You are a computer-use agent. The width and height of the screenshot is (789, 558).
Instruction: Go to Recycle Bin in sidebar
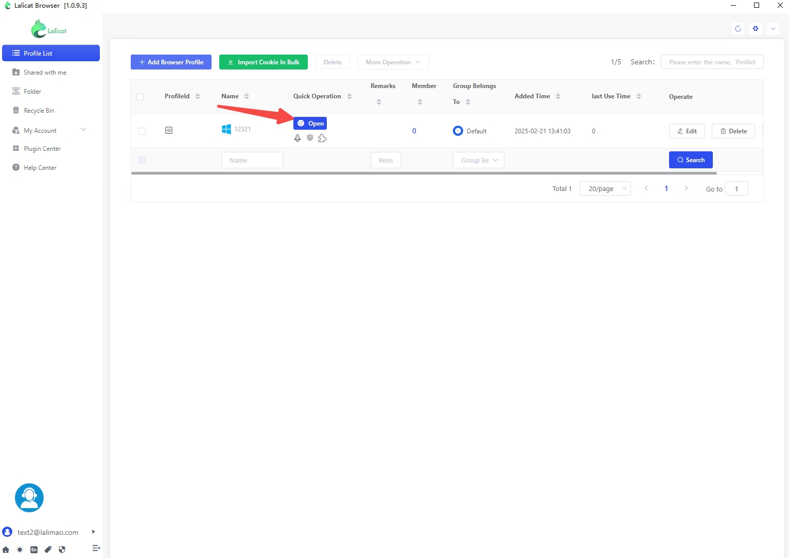tap(39, 111)
